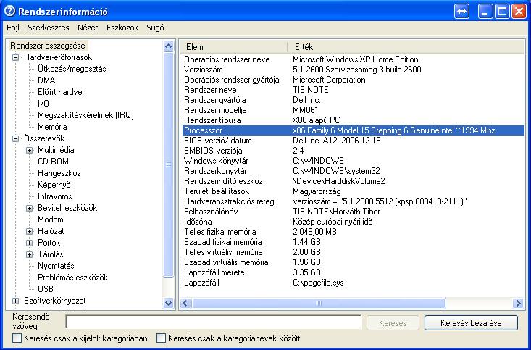Expand the Szoftverkörnyezet node
The width and height of the screenshot is (531, 350).
[x=16, y=301]
